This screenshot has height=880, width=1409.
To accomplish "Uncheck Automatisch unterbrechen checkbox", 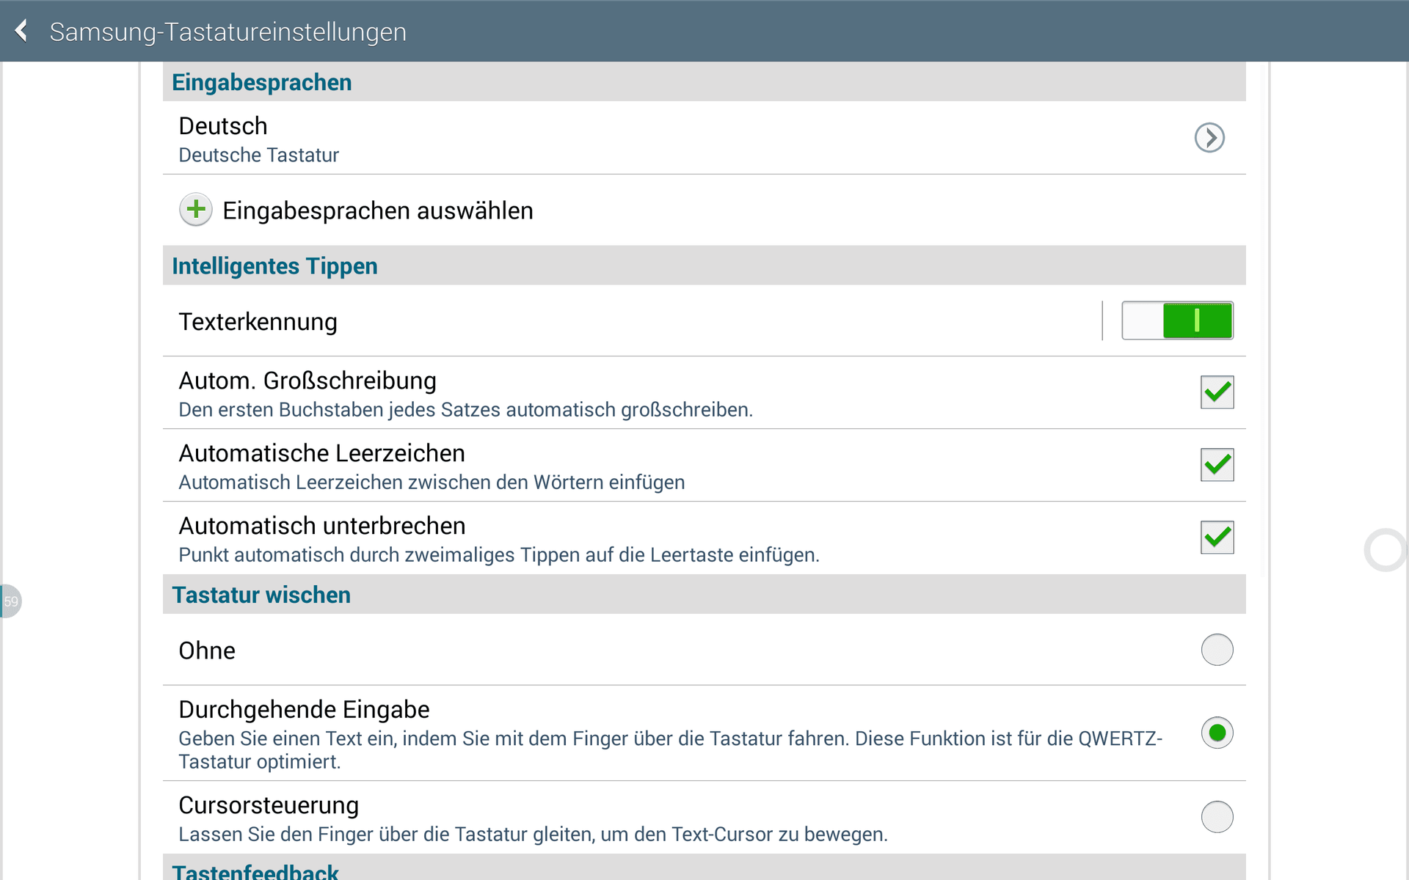I will (1217, 538).
